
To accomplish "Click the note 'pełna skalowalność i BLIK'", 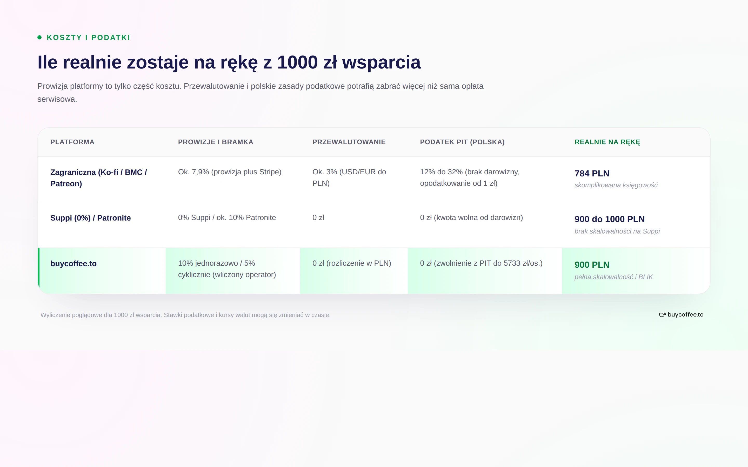I will click(x=613, y=277).
